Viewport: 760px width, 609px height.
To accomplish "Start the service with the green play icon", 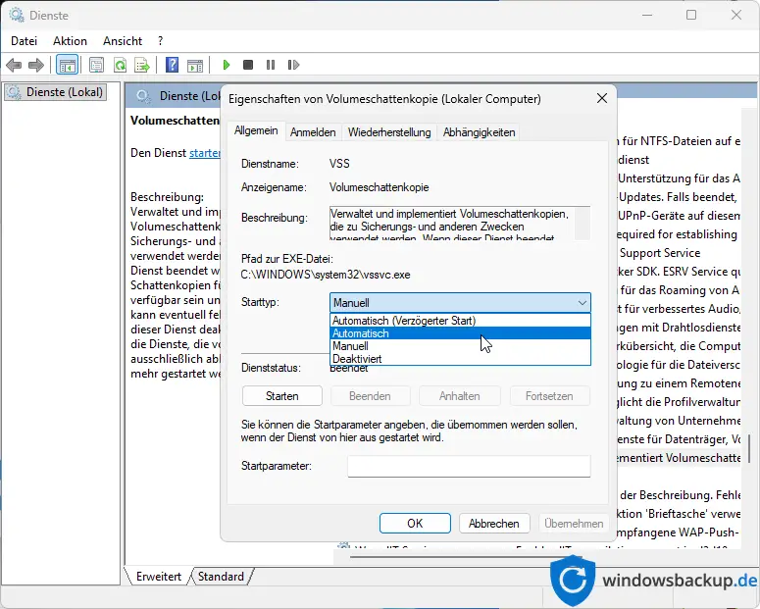I will pyautogui.click(x=226, y=65).
